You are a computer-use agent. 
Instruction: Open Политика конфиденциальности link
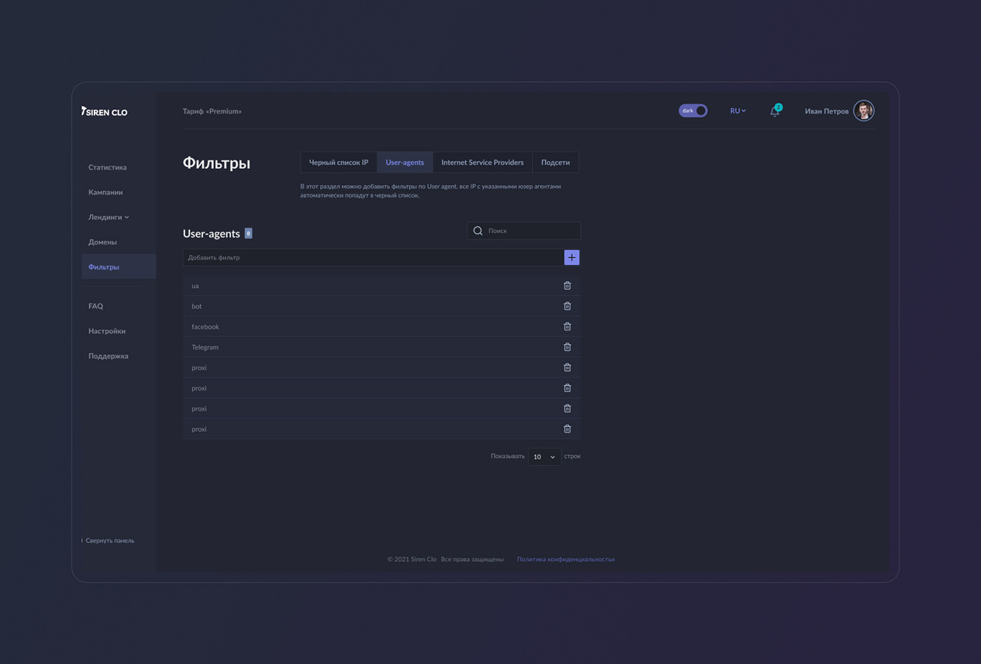point(565,559)
